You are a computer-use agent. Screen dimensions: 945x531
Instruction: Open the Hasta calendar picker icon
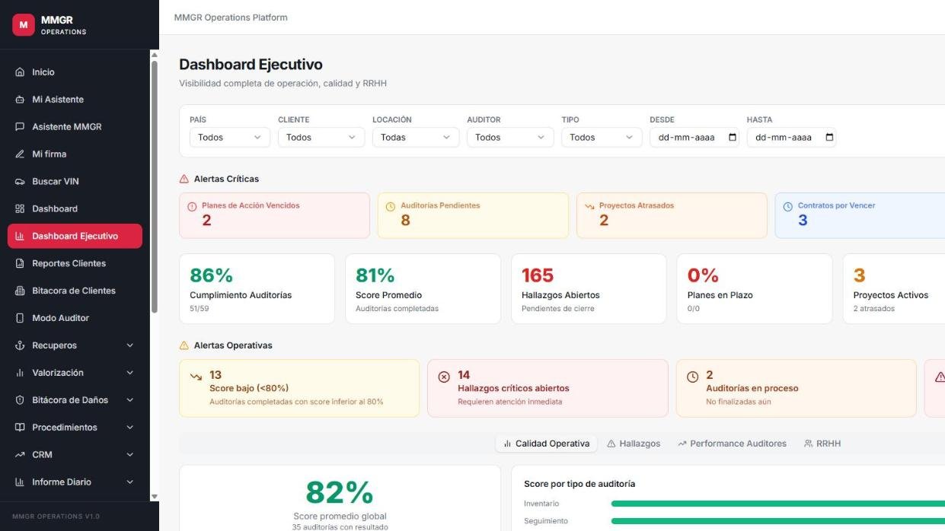pos(829,138)
